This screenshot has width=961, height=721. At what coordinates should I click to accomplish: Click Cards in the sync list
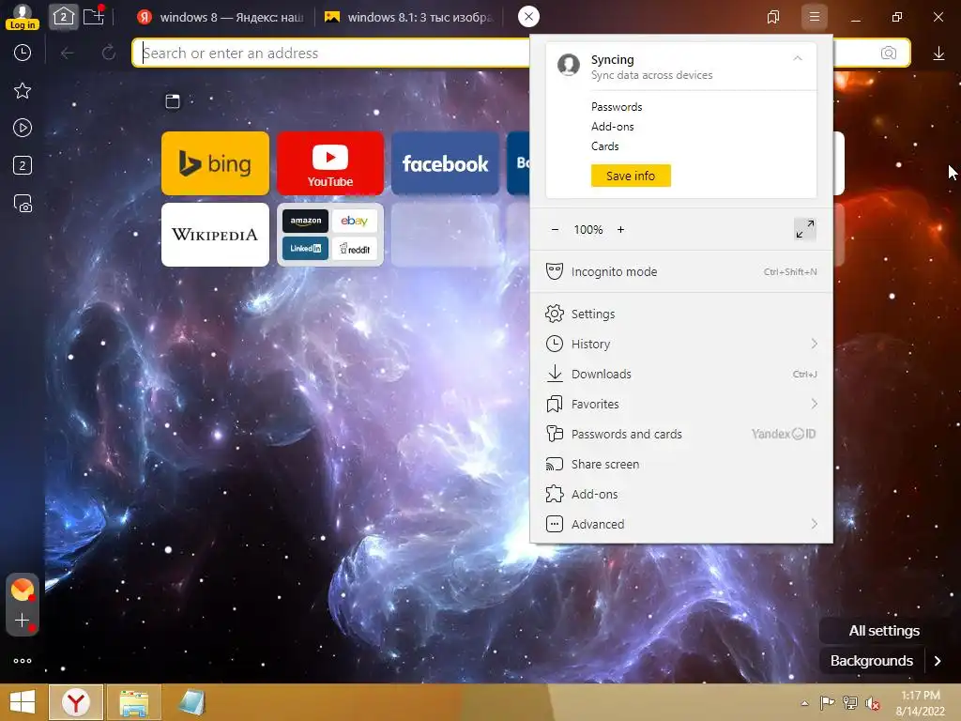pos(605,146)
